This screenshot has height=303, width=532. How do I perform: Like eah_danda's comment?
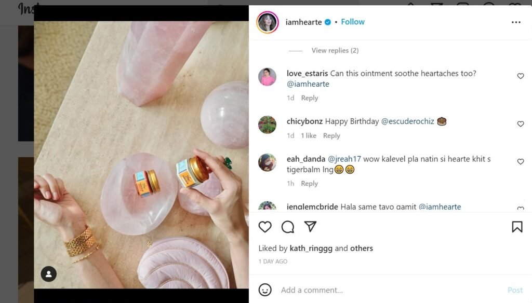pyautogui.click(x=520, y=162)
